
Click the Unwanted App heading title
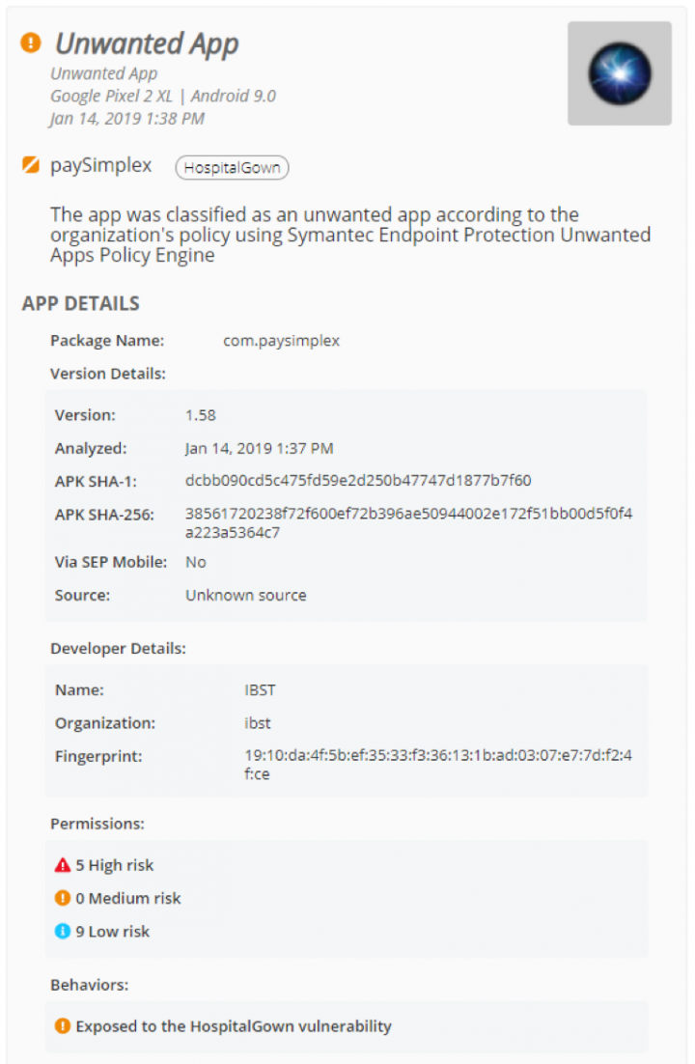tap(147, 44)
